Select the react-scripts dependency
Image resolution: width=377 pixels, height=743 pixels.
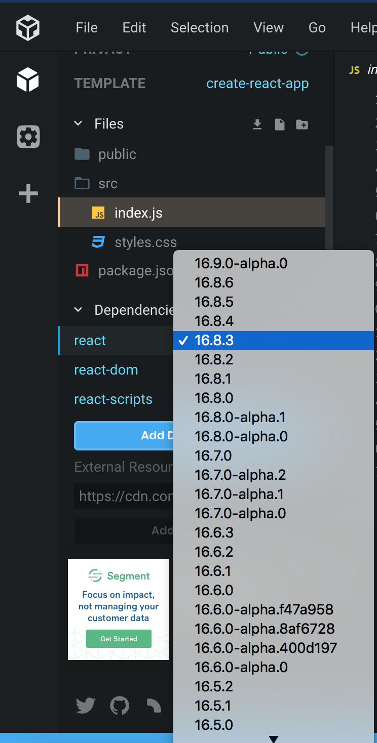click(x=113, y=399)
